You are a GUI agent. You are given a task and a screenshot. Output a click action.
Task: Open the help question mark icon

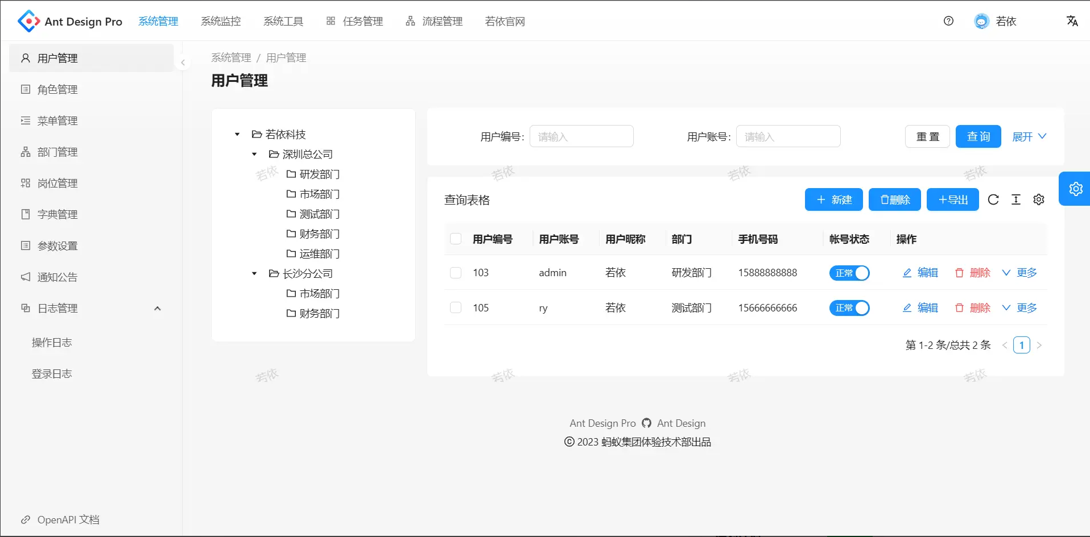(x=948, y=21)
